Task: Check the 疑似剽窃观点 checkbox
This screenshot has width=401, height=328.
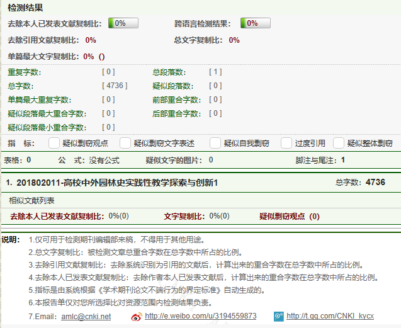Action: [x=54, y=143]
